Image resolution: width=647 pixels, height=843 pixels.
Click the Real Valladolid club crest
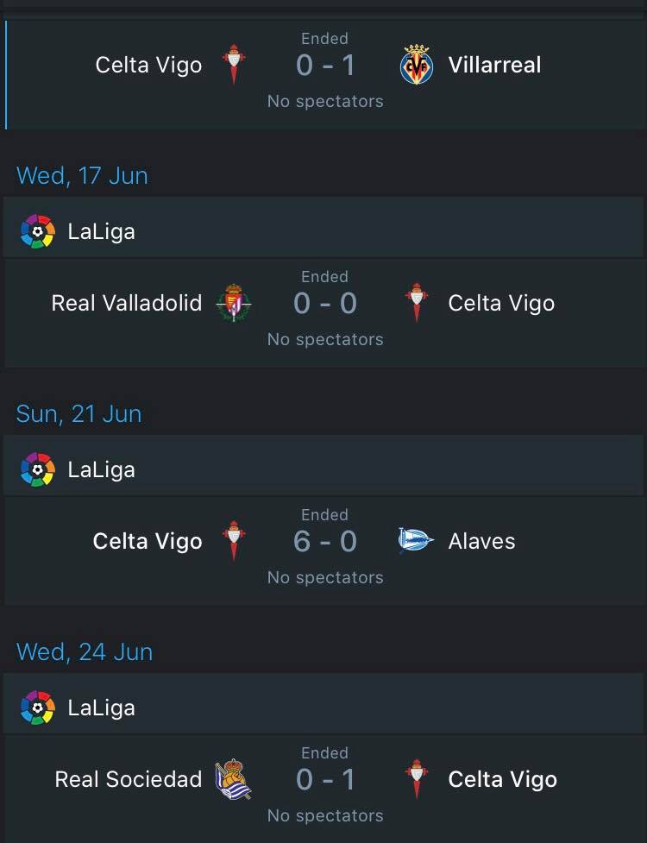(x=234, y=303)
